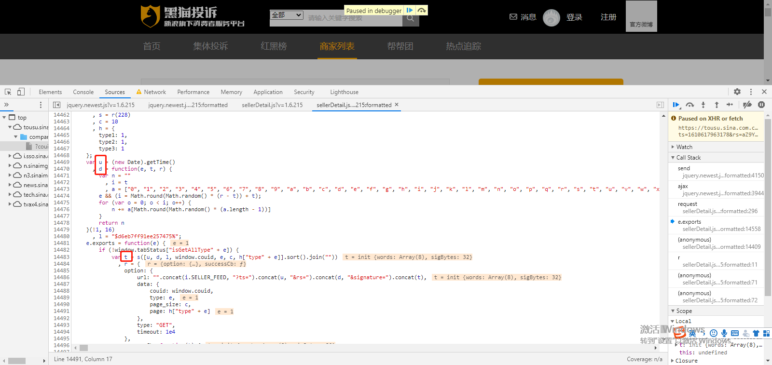
Task: Step into next function call
Action: (703, 105)
